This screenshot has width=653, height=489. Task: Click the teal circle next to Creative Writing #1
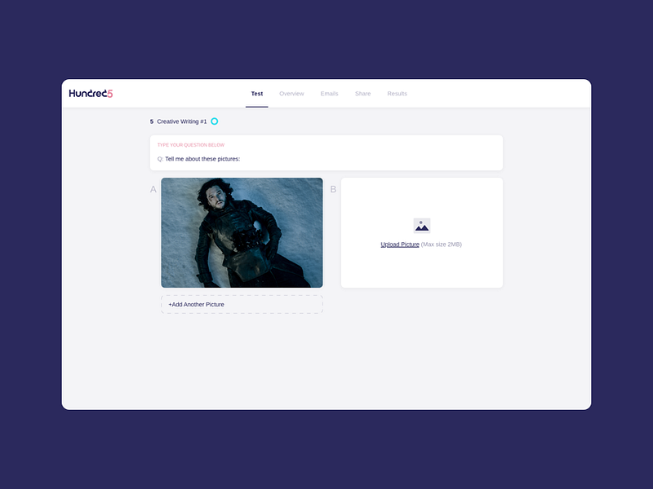(215, 121)
